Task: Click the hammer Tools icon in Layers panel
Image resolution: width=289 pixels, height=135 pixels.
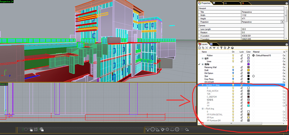Action: [229, 48]
